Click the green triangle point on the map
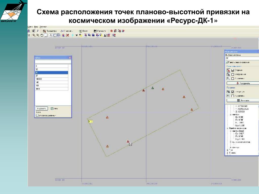 tap(153, 88)
